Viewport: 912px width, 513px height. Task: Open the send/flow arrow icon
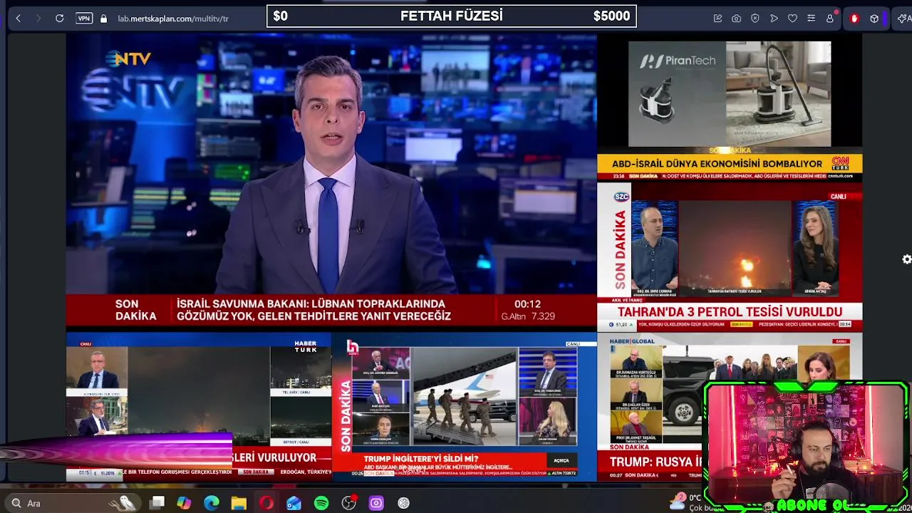coord(774,19)
